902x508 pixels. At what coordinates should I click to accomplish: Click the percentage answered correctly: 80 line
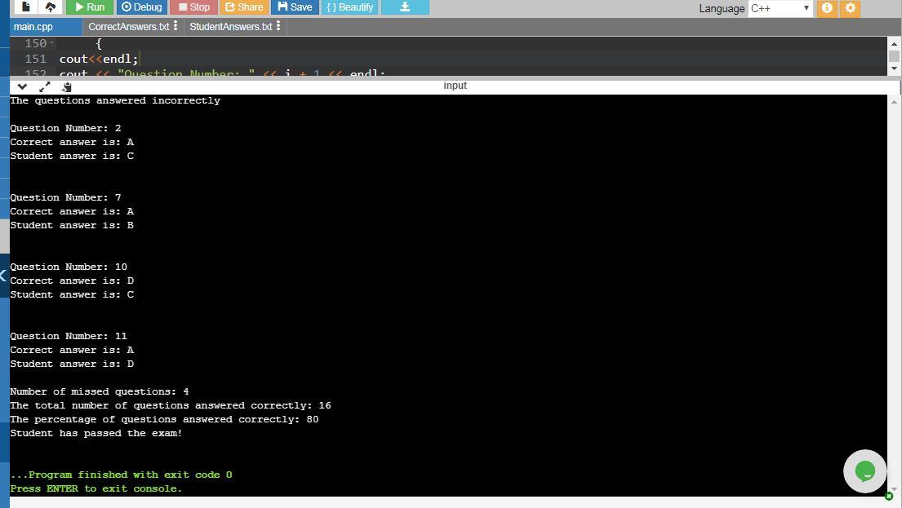pos(165,419)
